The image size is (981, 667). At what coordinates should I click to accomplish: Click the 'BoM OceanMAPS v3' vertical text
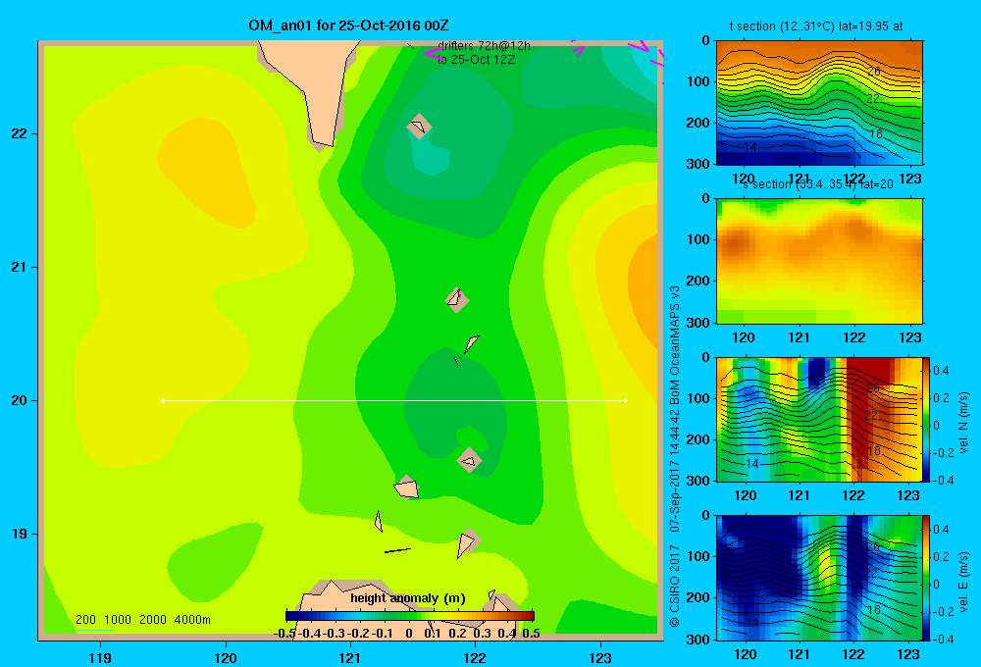675,345
